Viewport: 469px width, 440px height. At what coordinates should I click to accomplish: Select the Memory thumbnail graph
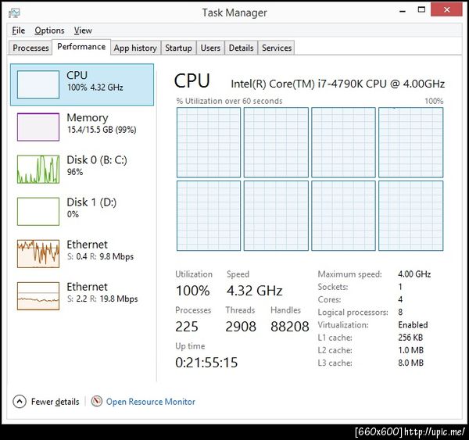point(38,127)
